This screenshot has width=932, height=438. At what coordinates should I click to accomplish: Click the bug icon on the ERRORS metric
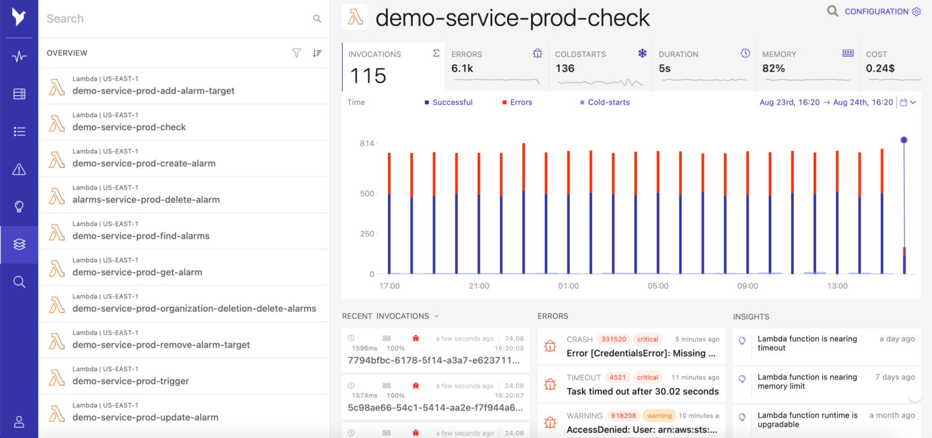[x=537, y=53]
